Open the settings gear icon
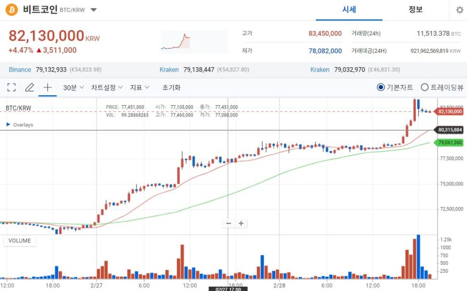This screenshot has width=467, height=291. [x=459, y=10]
